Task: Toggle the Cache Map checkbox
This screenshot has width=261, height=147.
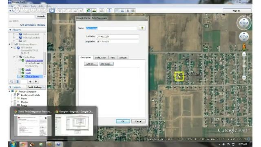Action: coord(17,57)
